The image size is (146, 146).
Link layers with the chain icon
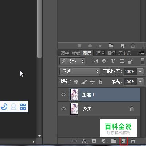pos(74,141)
